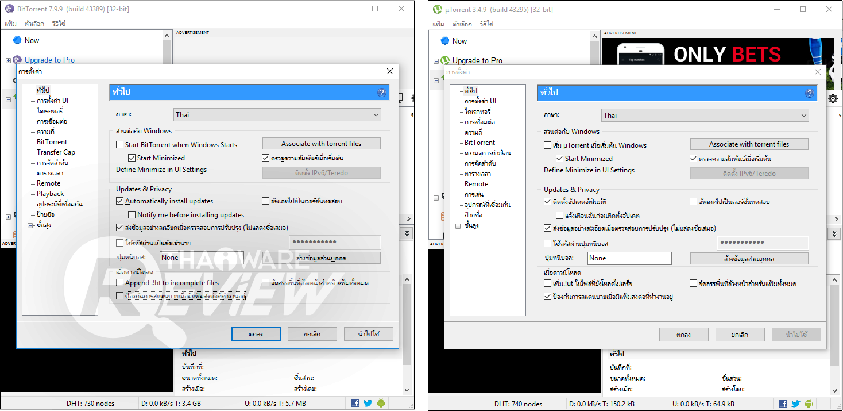Open ตัวเลือก menu in BitTorrent window
This screenshot has height=411, width=843.
34,24
